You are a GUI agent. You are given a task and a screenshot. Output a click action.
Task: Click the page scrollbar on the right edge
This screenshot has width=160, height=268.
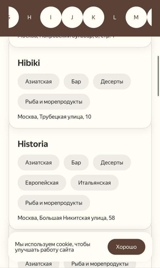click(x=158, y=76)
